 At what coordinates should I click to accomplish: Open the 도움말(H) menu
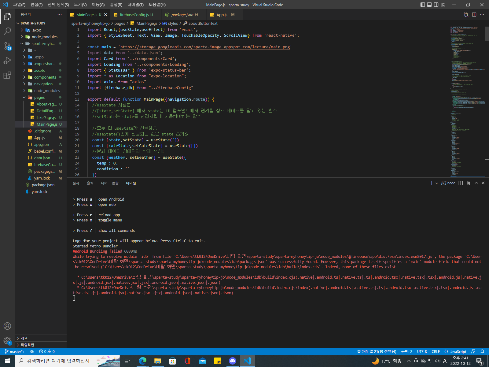pos(157,5)
